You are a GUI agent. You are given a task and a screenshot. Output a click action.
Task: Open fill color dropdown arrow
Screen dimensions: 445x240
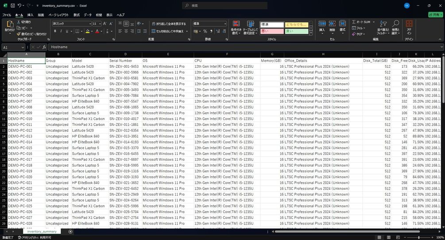point(92,31)
